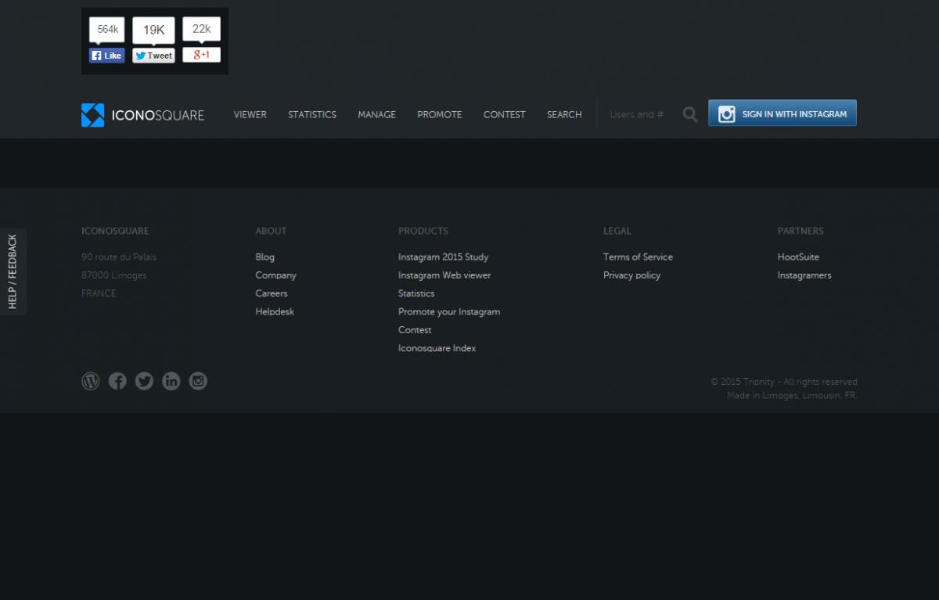Click the 19K tweet count bubble
The height and width of the screenshot is (600, 939).
(x=153, y=30)
